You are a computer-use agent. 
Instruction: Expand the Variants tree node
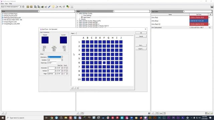[x=80, y=19]
